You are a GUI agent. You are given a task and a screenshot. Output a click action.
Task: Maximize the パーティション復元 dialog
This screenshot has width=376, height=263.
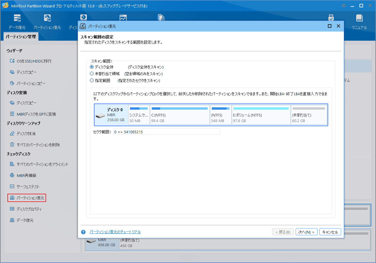pos(330,26)
